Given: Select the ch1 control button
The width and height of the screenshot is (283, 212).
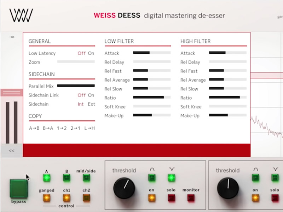Looking at the screenshot, I should pos(67,198).
